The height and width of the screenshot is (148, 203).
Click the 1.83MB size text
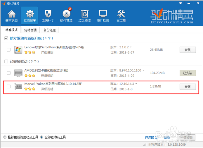[x=155, y=86]
